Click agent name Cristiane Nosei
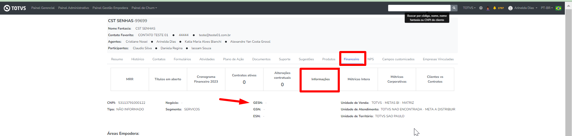Image resolution: width=572 pixels, height=136 pixels. [x=137, y=41]
